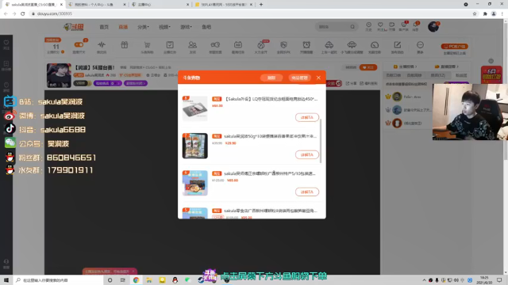Bookmark this page with the star icon
This screenshot has width=508, height=285.
tap(475, 13)
